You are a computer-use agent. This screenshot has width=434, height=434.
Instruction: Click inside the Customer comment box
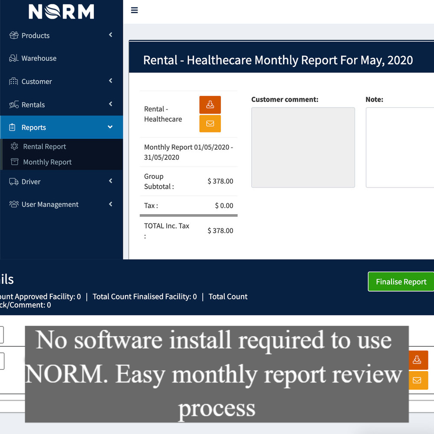303,148
